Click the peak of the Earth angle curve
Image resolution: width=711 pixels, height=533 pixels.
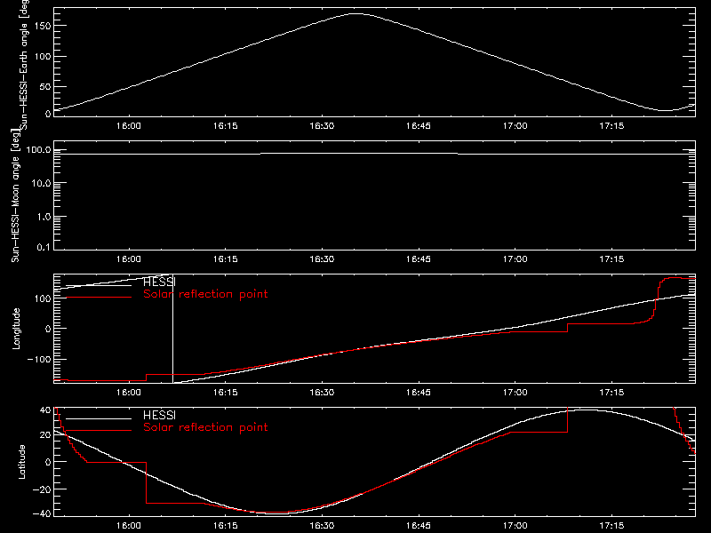(357, 14)
